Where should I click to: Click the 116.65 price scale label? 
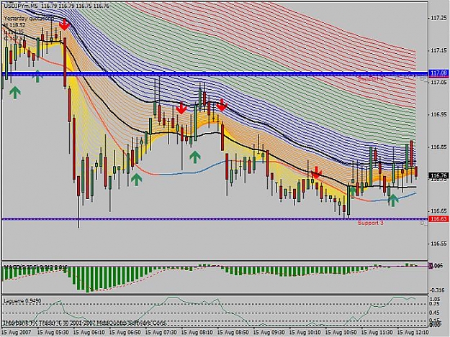pos(438,211)
